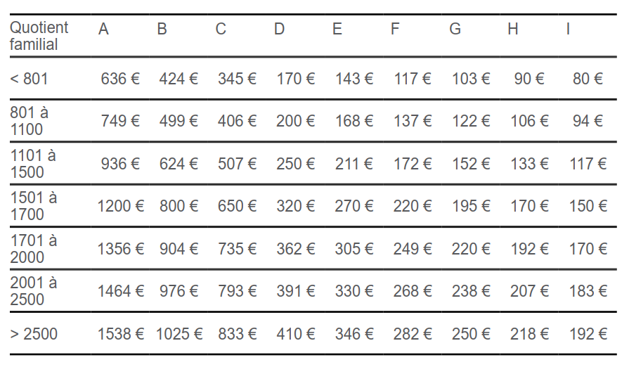
Task: Click the > 2500 row label
Action: coord(34,334)
